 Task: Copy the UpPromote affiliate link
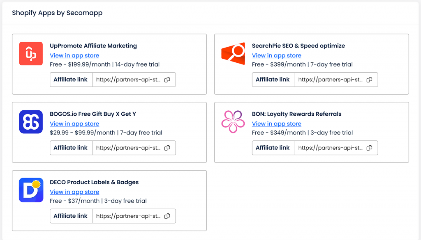coord(167,80)
